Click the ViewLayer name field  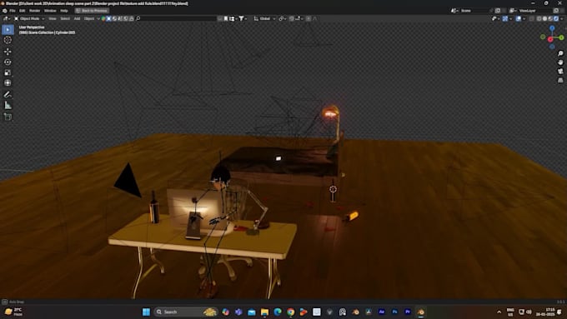(x=534, y=11)
